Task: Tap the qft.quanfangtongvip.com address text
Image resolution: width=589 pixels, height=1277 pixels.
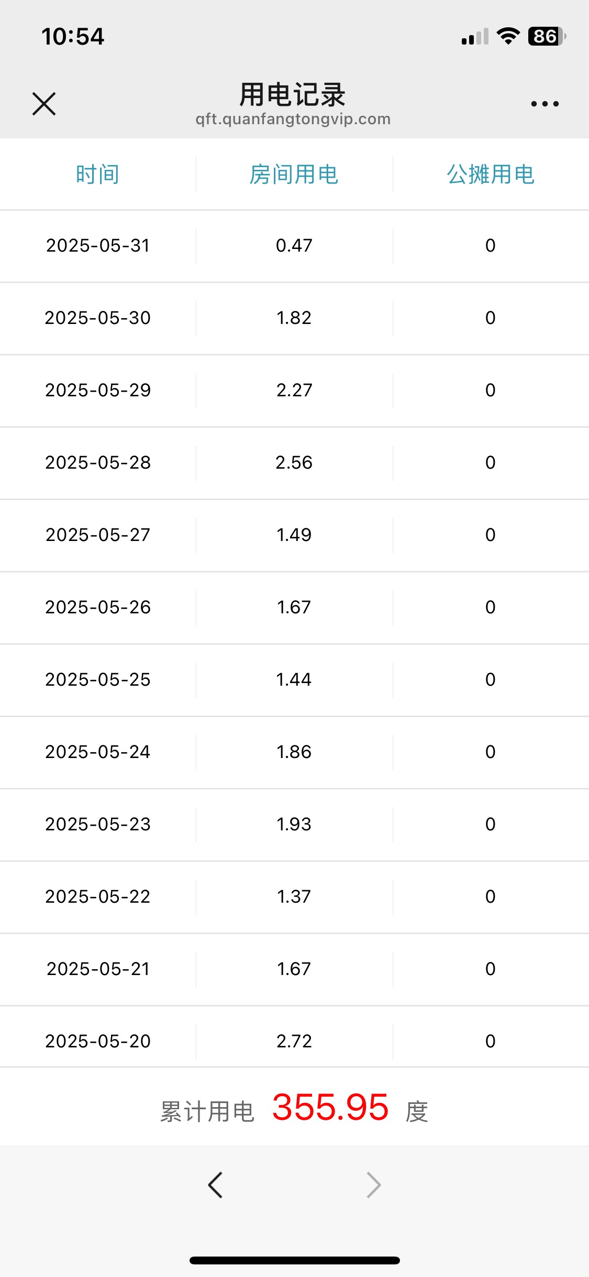Action: pyautogui.click(x=293, y=119)
